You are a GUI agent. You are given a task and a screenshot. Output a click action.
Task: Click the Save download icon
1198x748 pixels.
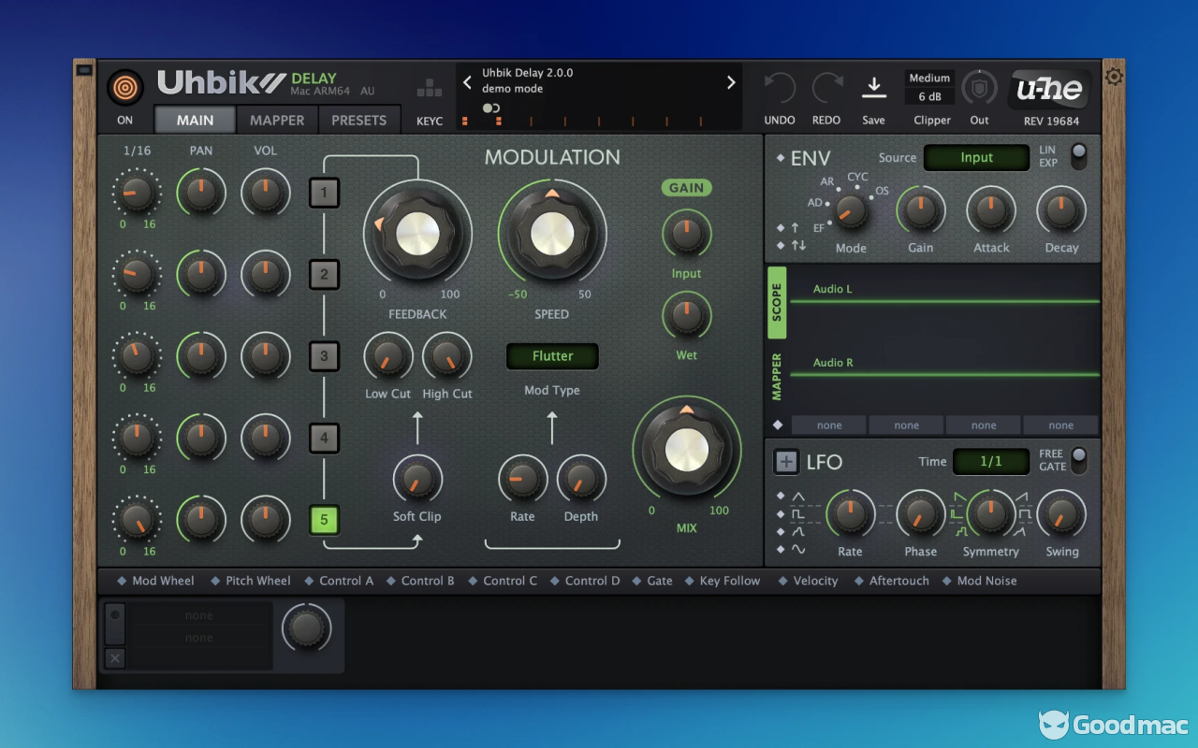pyautogui.click(x=873, y=88)
